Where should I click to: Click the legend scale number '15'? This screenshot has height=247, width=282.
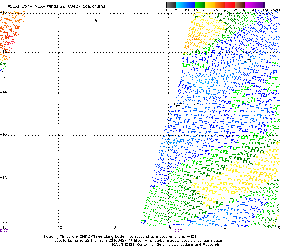pos(195,10)
